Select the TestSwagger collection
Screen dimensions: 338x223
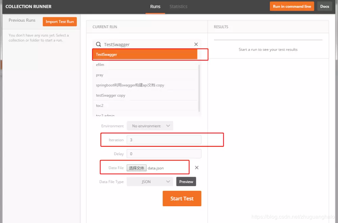pos(145,54)
